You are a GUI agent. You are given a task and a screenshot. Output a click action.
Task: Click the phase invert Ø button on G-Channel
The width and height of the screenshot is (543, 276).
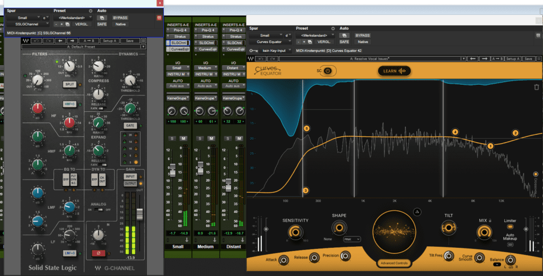tap(98, 253)
